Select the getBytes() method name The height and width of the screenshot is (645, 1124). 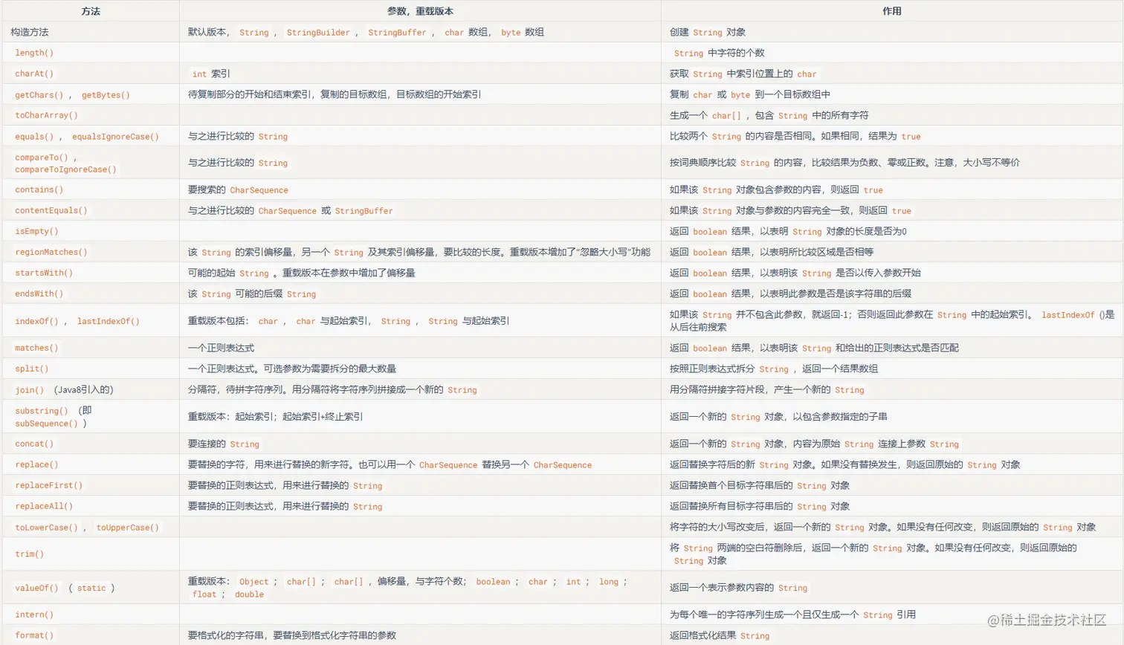coord(106,94)
